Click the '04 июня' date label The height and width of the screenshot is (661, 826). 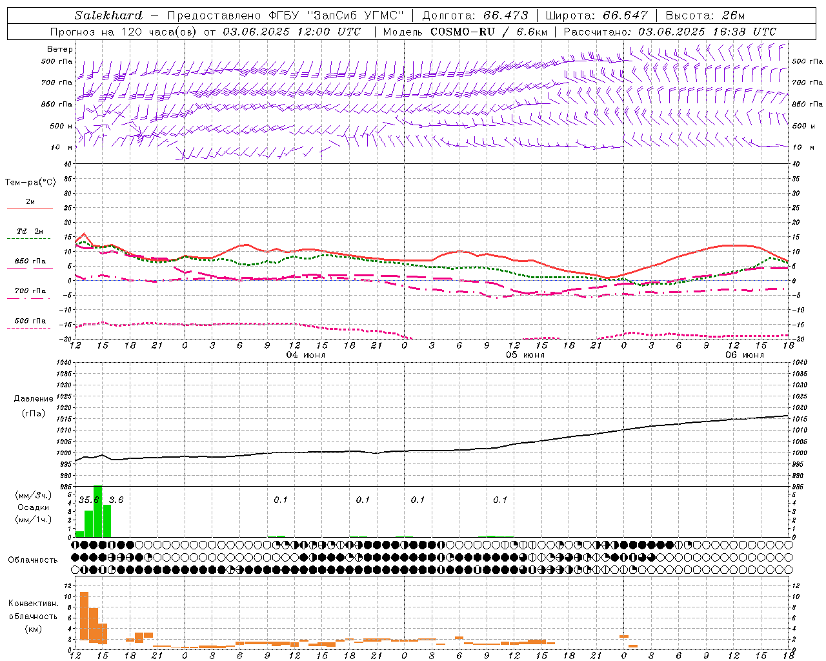pos(306,355)
